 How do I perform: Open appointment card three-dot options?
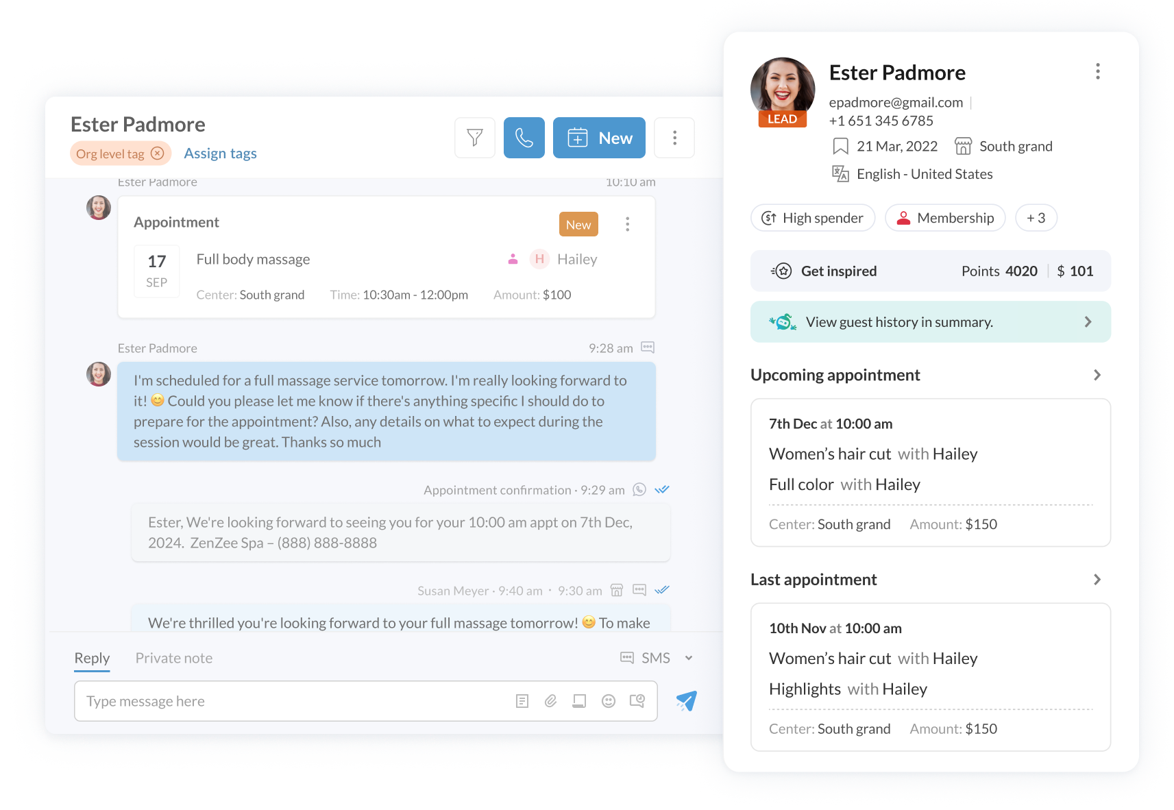[x=627, y=224]
